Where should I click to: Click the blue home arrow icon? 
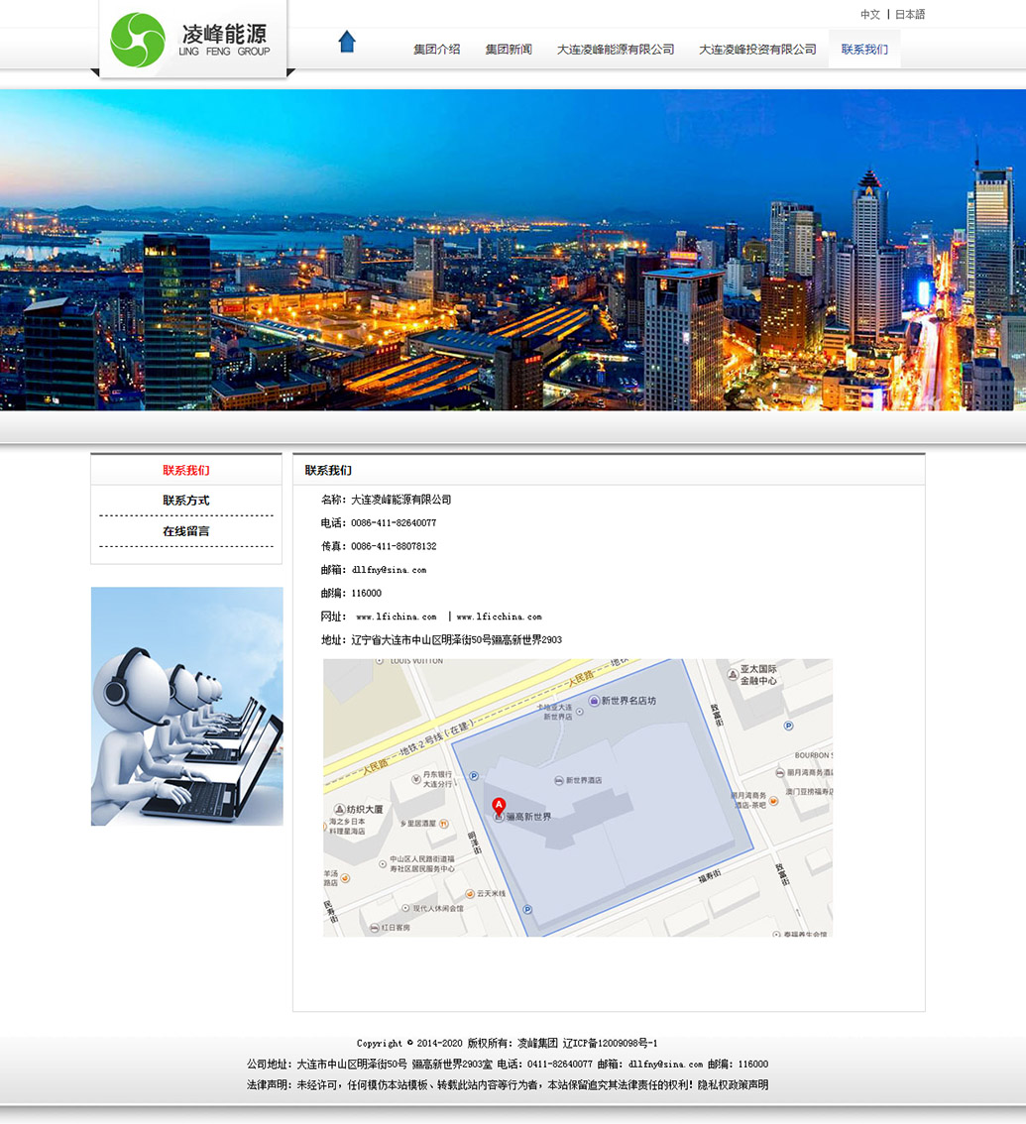[346, 42]
